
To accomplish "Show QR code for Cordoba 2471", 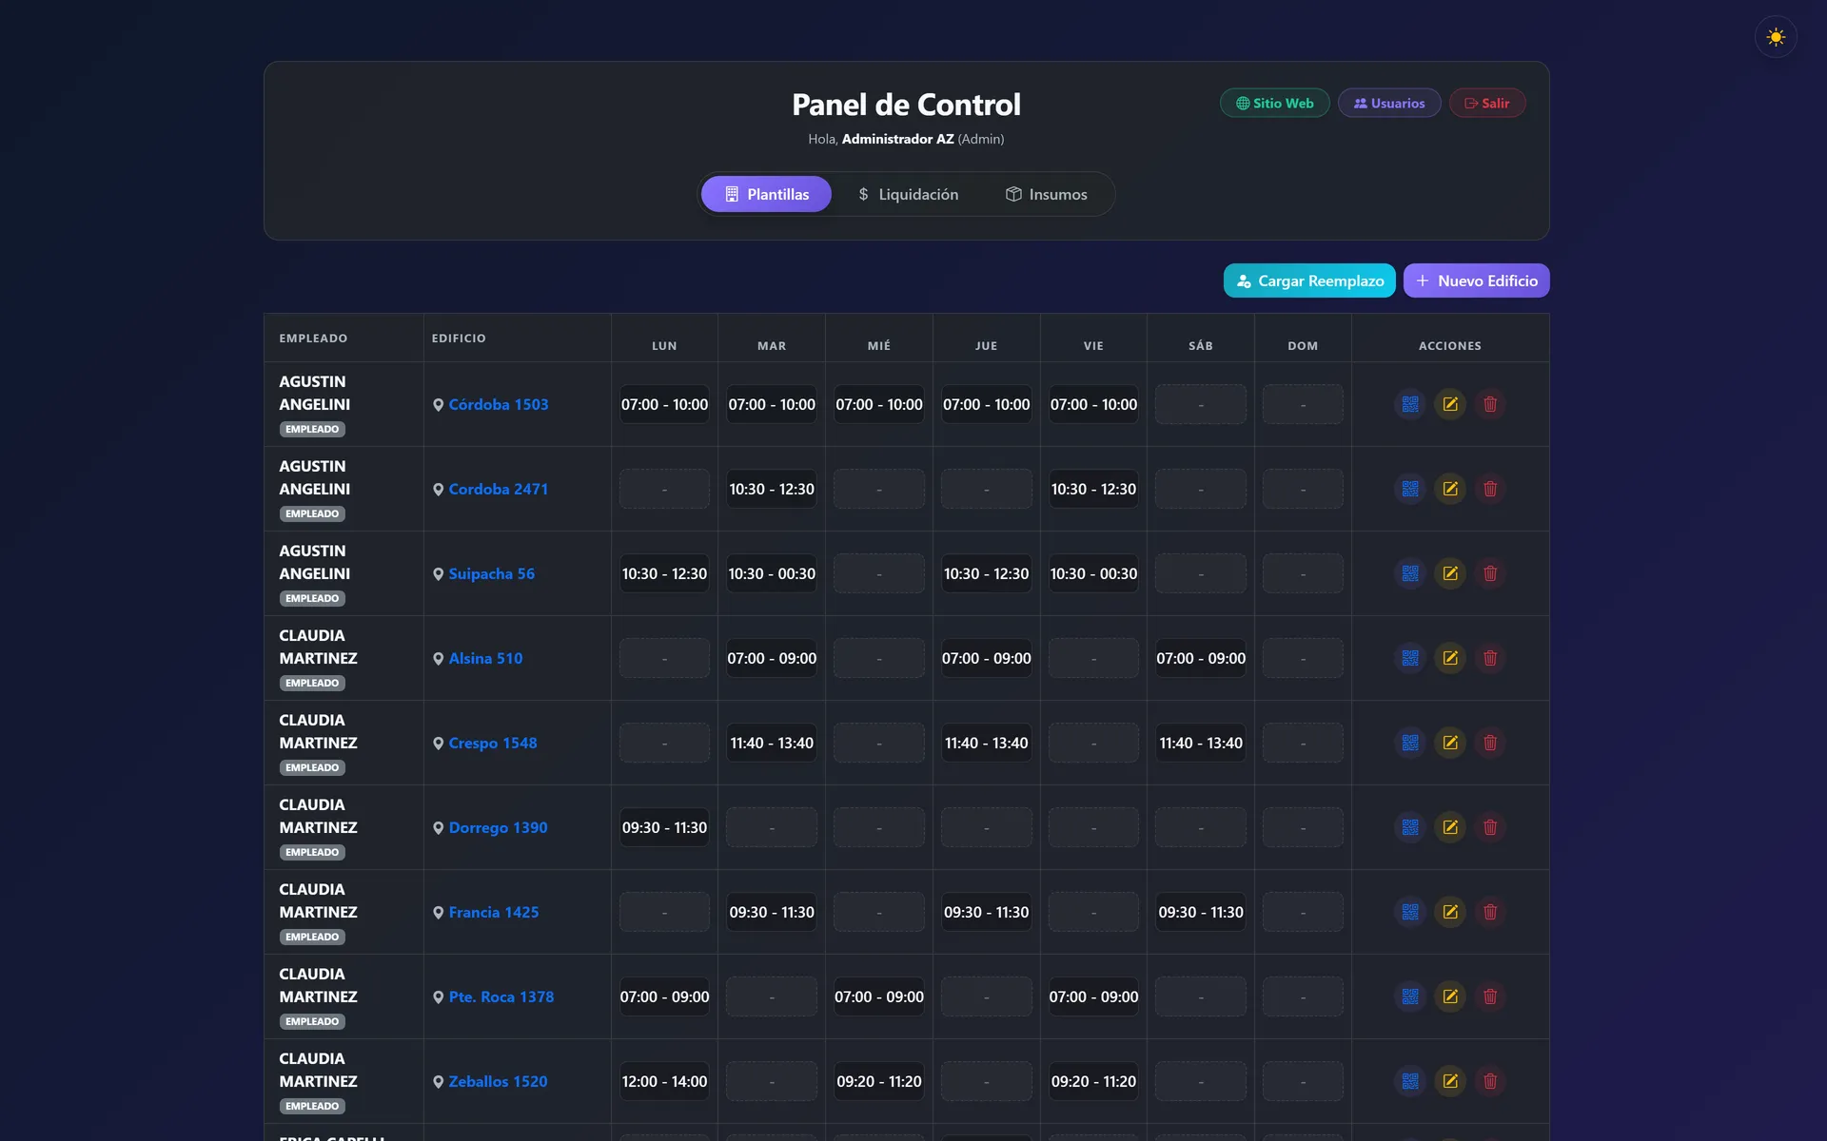I will coord(1410,489).
